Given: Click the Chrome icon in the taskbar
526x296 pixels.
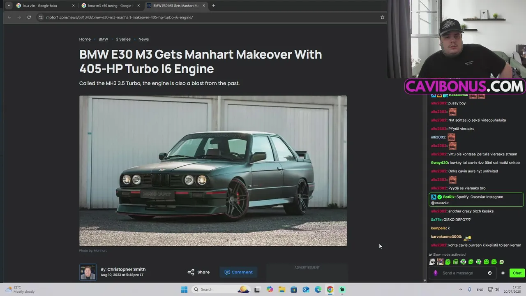Looking at the screenshot, I should 330,289.
